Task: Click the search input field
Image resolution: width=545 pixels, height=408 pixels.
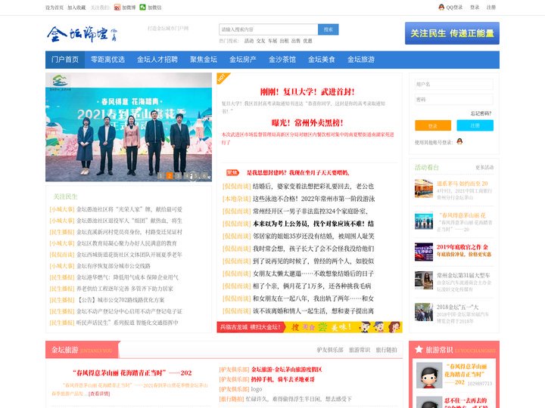Action: pyautogui.click(x=268, y=29)
